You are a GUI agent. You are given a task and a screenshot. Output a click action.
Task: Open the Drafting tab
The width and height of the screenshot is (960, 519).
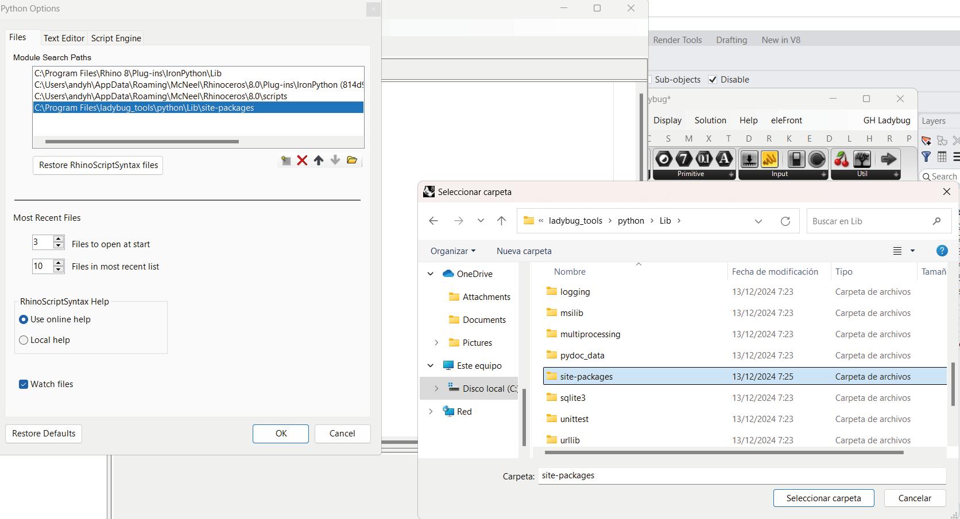point(731,40)
